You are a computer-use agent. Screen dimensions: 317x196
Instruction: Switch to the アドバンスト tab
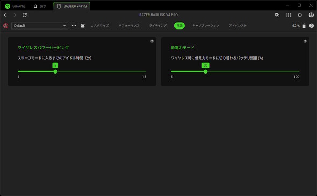[237, 26]
